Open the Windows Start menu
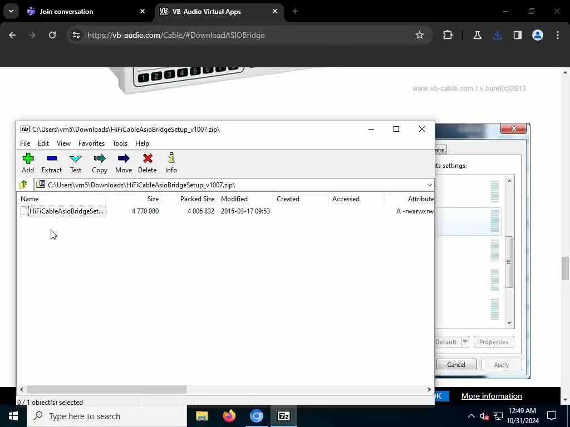This screenshot has height=427, width=570. click(13, 416)
